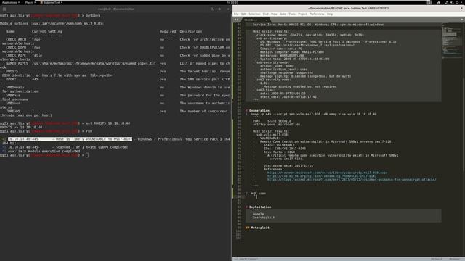This screenshot has width=465, height=261.
Task: Click the terminal search icon
Action: point(211,9)
